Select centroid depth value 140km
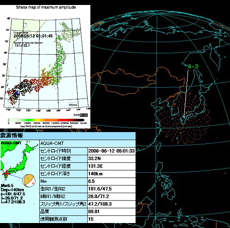Viewport: 230px width, 228px height. tap(111, 174)
